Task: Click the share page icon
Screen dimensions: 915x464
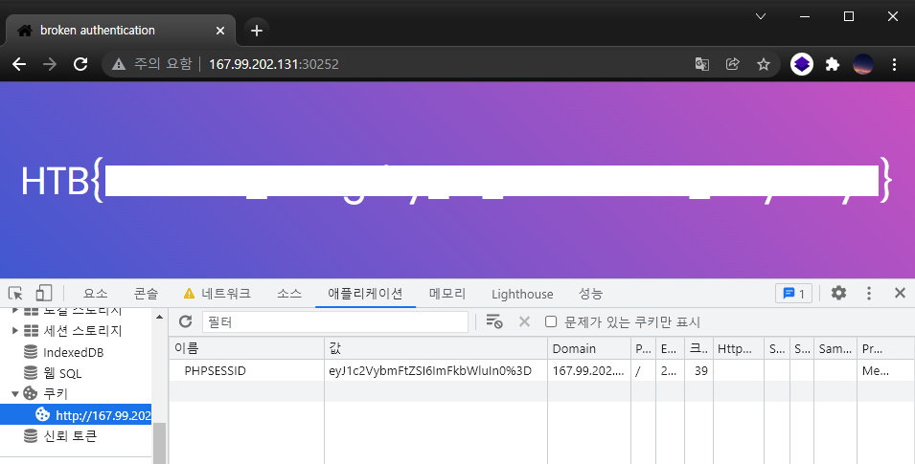Action: click(732, 64)
